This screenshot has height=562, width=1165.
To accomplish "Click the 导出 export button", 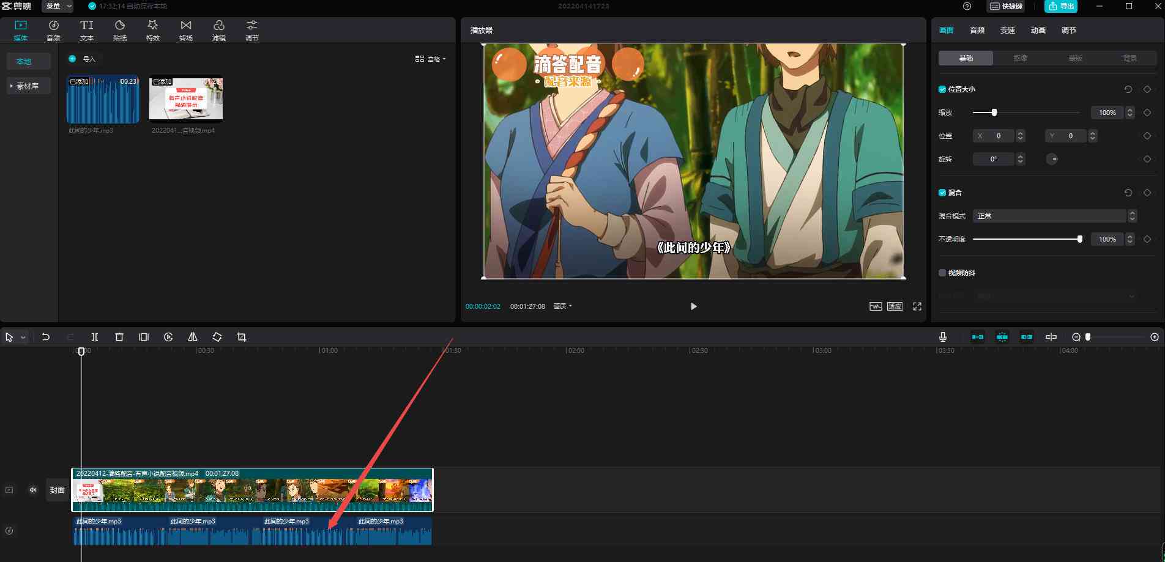I will (1061, 6).
